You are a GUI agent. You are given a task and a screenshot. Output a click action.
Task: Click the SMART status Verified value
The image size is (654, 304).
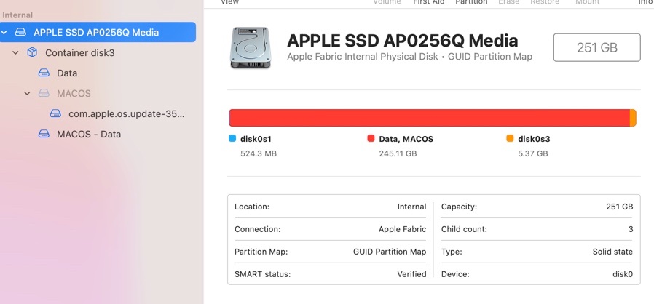click(411, 274)
